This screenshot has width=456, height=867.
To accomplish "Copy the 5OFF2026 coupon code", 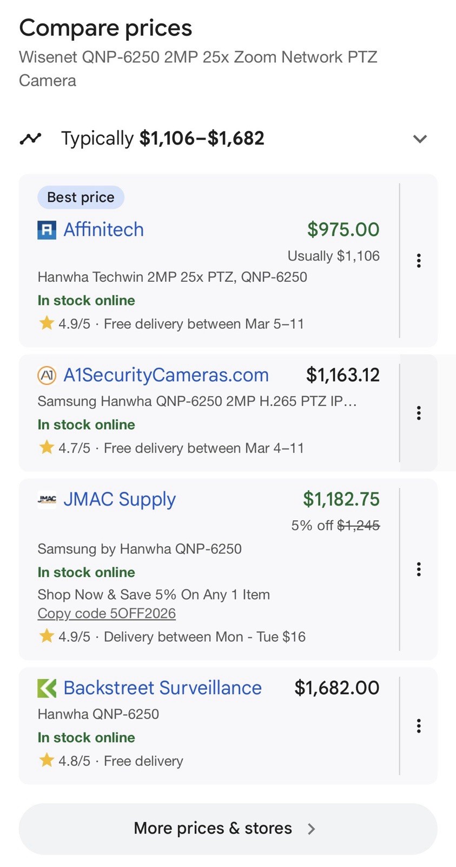I will pyautogui.click(x=107, y=613).
